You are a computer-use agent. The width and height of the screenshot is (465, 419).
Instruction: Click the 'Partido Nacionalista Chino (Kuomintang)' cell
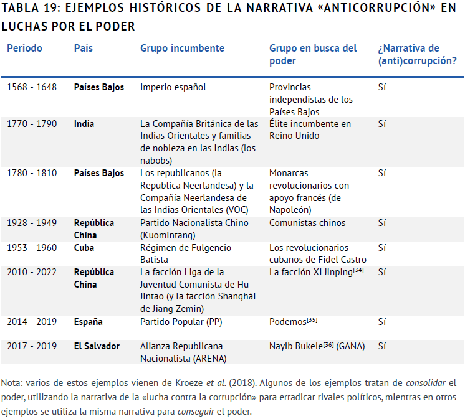pyautogui.click(x=194, y=229)
